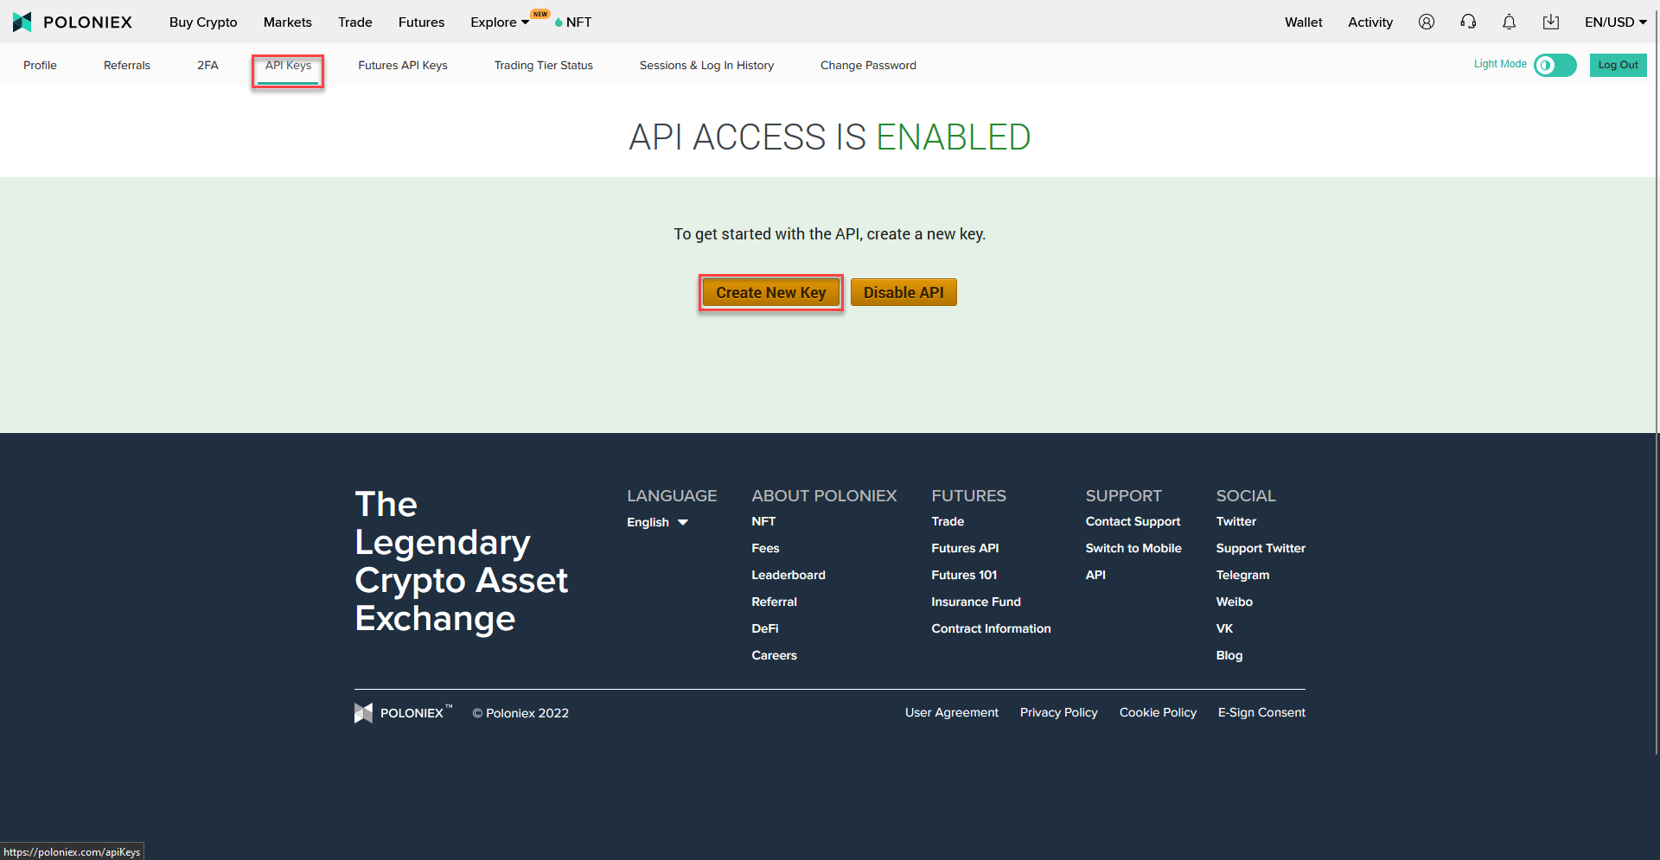Open the notifications bell icon
The image size is (1660, 860).
click(1509, 22)
